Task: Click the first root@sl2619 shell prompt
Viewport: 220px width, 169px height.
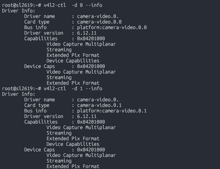Action: coord(20,5)
